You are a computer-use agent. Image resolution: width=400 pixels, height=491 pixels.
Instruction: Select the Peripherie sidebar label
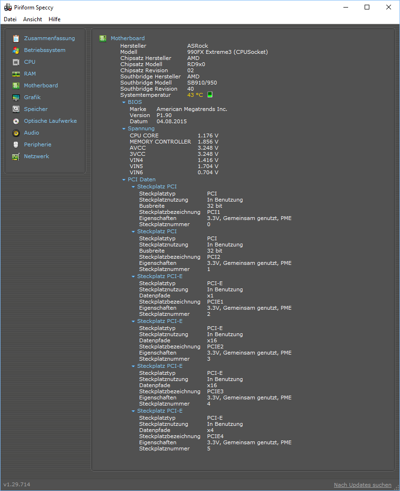click(x=38, y=144)
